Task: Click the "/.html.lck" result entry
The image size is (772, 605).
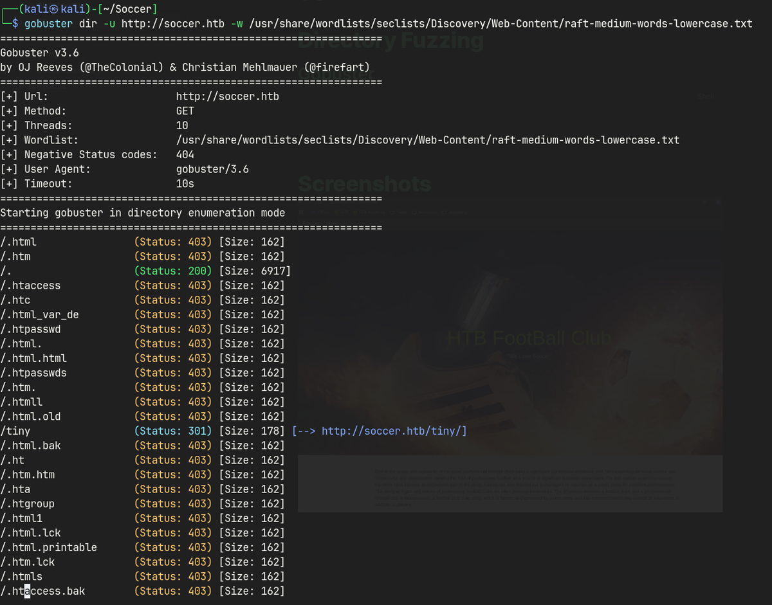Action: 30,533
